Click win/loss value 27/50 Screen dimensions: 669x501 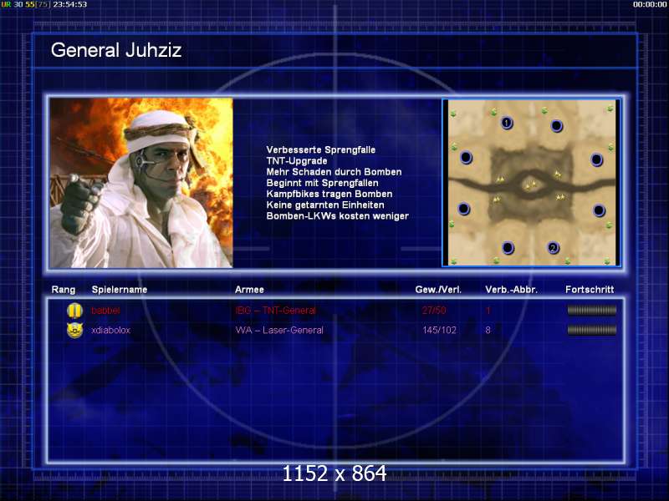(x=434, y=311)
